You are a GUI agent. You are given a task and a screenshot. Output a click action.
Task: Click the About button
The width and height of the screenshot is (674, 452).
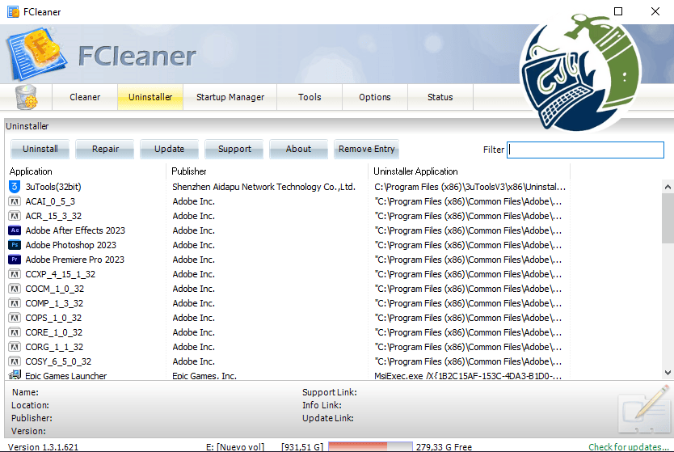pyautogui.click(x=298, y=149)
